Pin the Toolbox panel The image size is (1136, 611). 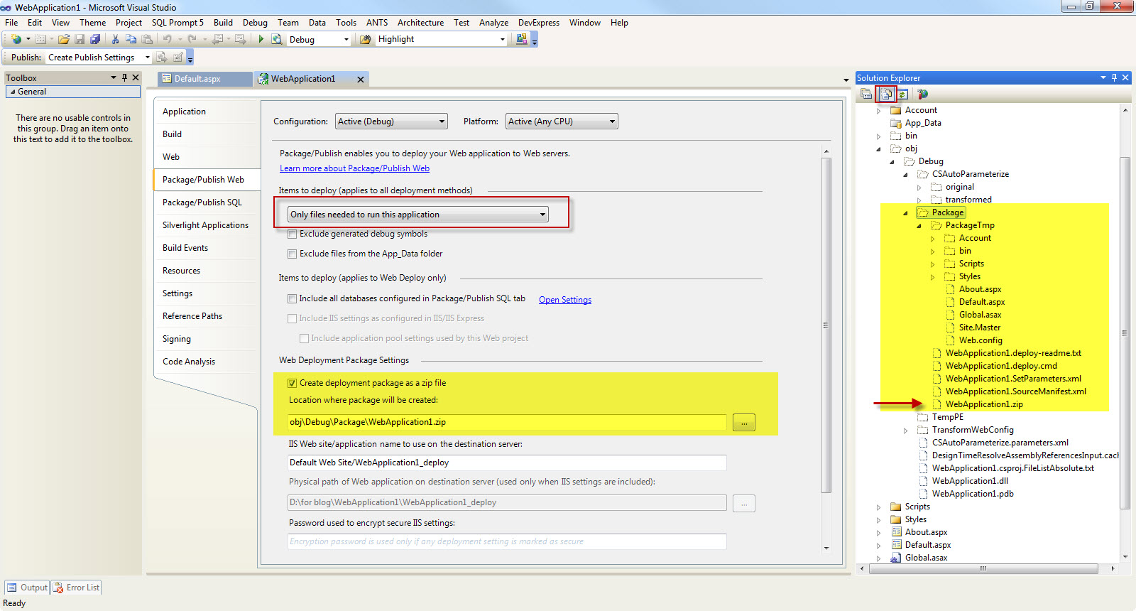(x=124, y=77)
